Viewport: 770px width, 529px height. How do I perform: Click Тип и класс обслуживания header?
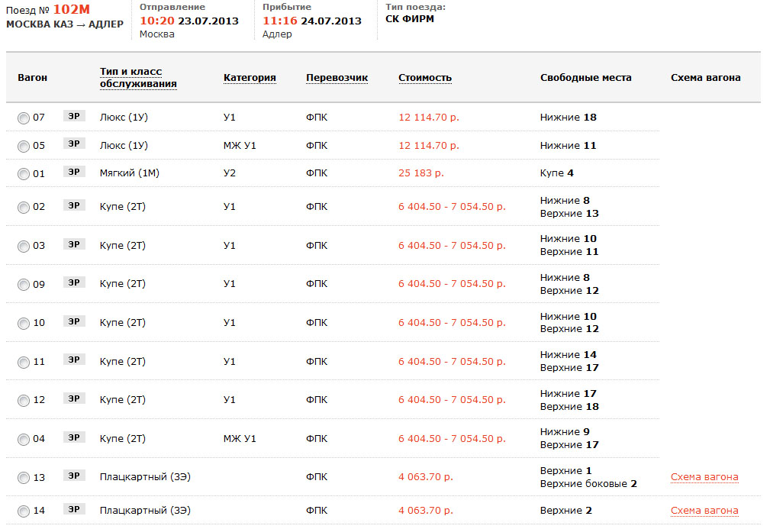click(138, 77)
